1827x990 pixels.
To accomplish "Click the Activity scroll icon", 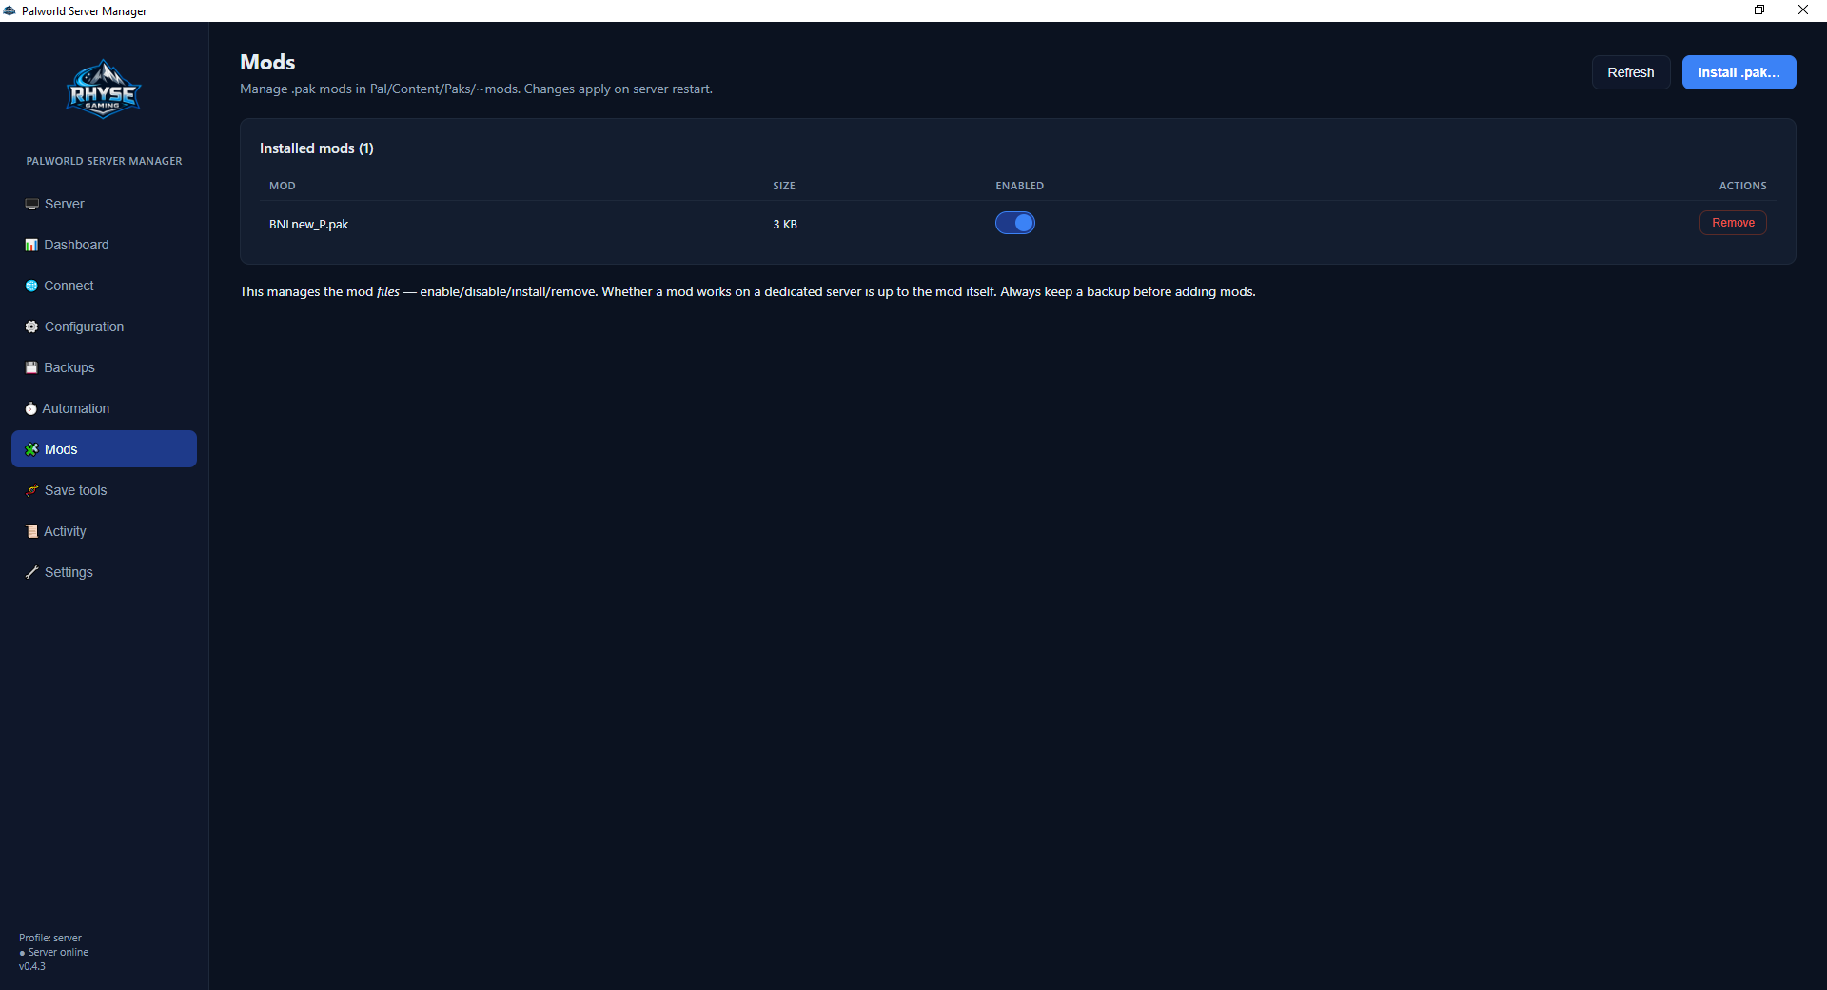I will 31,531.
